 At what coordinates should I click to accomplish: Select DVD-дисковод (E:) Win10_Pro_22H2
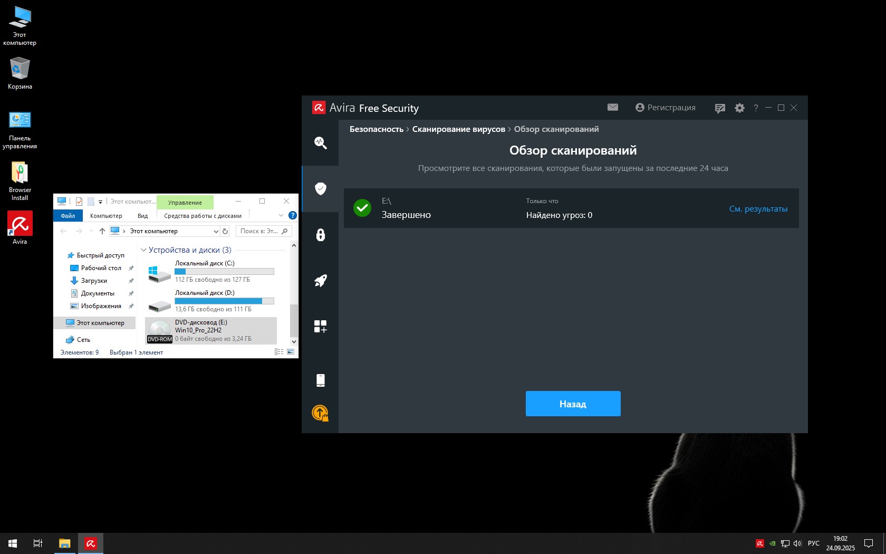point(211,331)
